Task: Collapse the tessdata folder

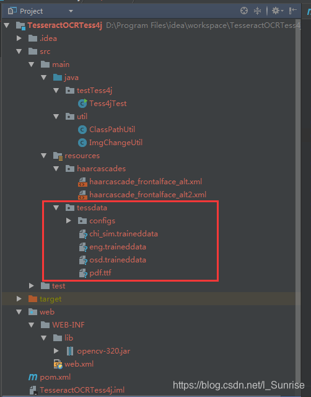Action: [56, 208]
